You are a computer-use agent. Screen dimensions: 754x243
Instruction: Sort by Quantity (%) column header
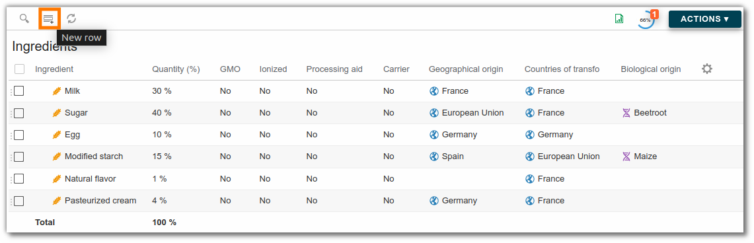click(x=176, y=69)
